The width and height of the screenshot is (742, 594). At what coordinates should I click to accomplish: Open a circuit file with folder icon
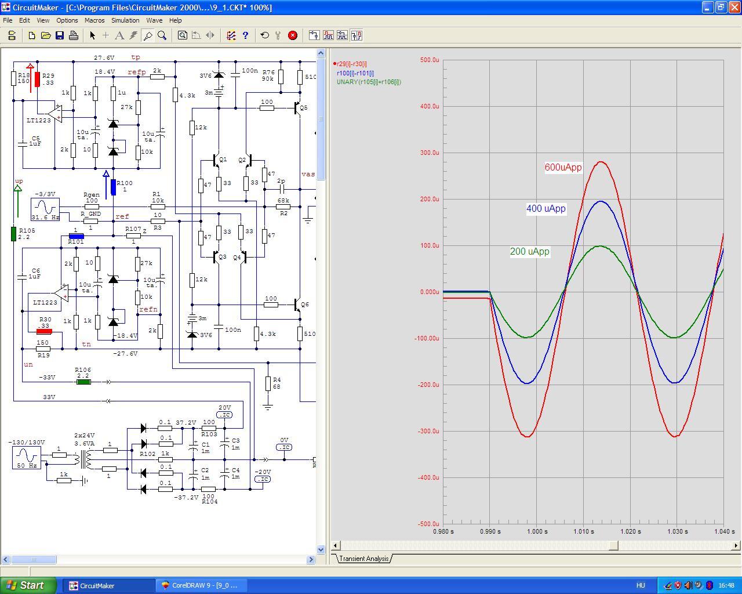coord(46,35)
